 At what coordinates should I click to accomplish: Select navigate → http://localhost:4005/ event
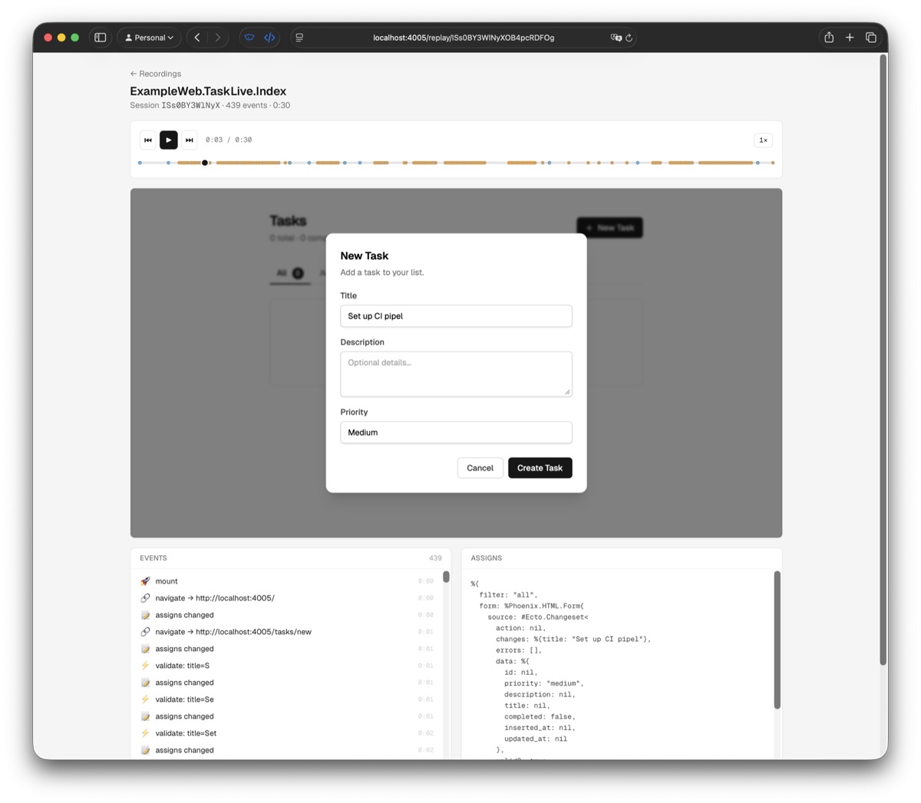(x=287, y=598)
